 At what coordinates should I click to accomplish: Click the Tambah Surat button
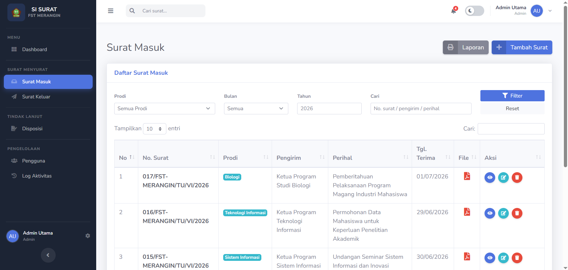522,47
